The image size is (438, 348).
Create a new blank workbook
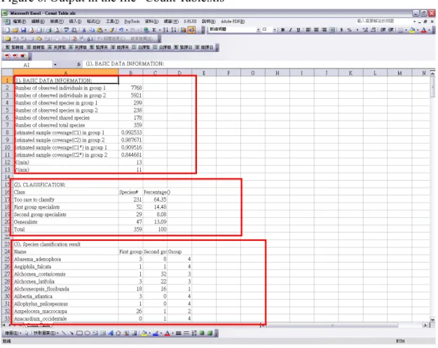pyautogui.click(x=7, y=30)
